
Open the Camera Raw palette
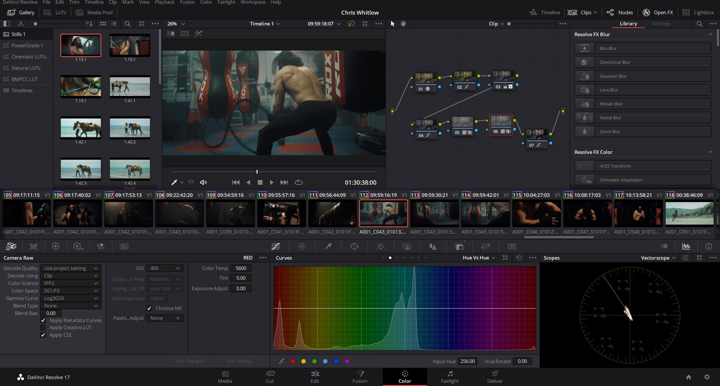11,246
